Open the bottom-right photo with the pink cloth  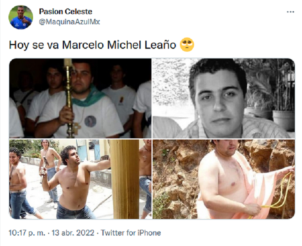(223, 179)
